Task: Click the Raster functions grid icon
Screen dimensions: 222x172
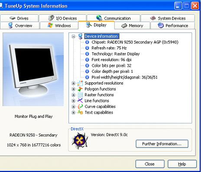Action: pos(80,95)
